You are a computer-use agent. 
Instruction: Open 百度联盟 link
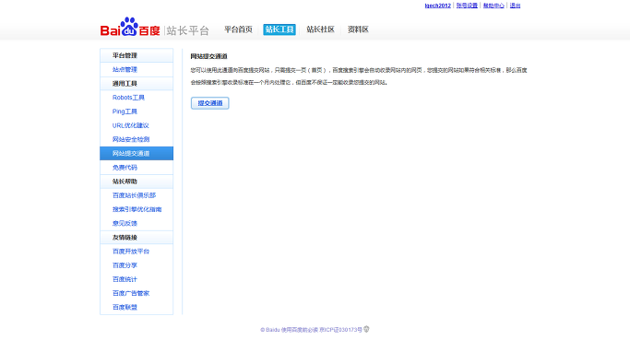coord(125,307)
